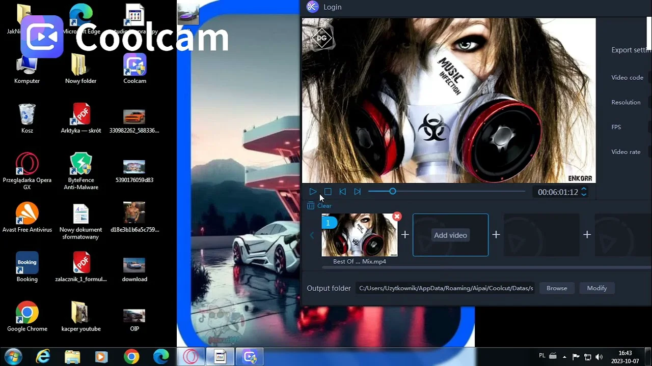Open the Windows Start menu
Screen dimensions: 652x366
pos(12,357)
